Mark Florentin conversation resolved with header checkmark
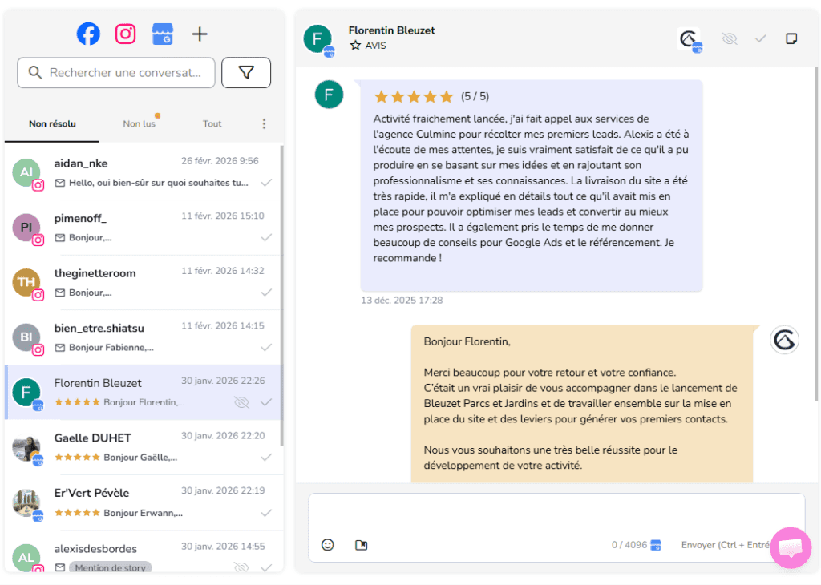The width and height of the screenshot is (821, 585). [760, 38]
